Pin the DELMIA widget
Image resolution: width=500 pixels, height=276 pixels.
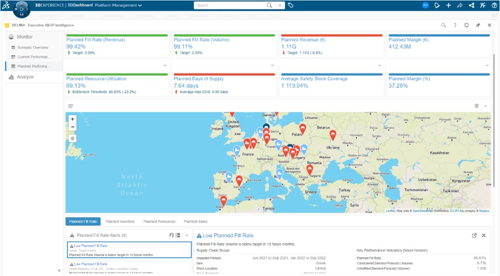(x=478, y=25)
